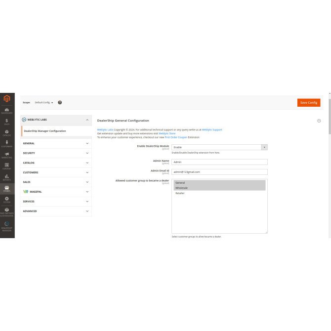This screenshot has width=331, height=331.
Task: Collapse DealerShip General Configuration section icon
Action: (x=319, y=121)
